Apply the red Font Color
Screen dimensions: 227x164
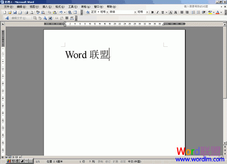click(x=217, y=12)
